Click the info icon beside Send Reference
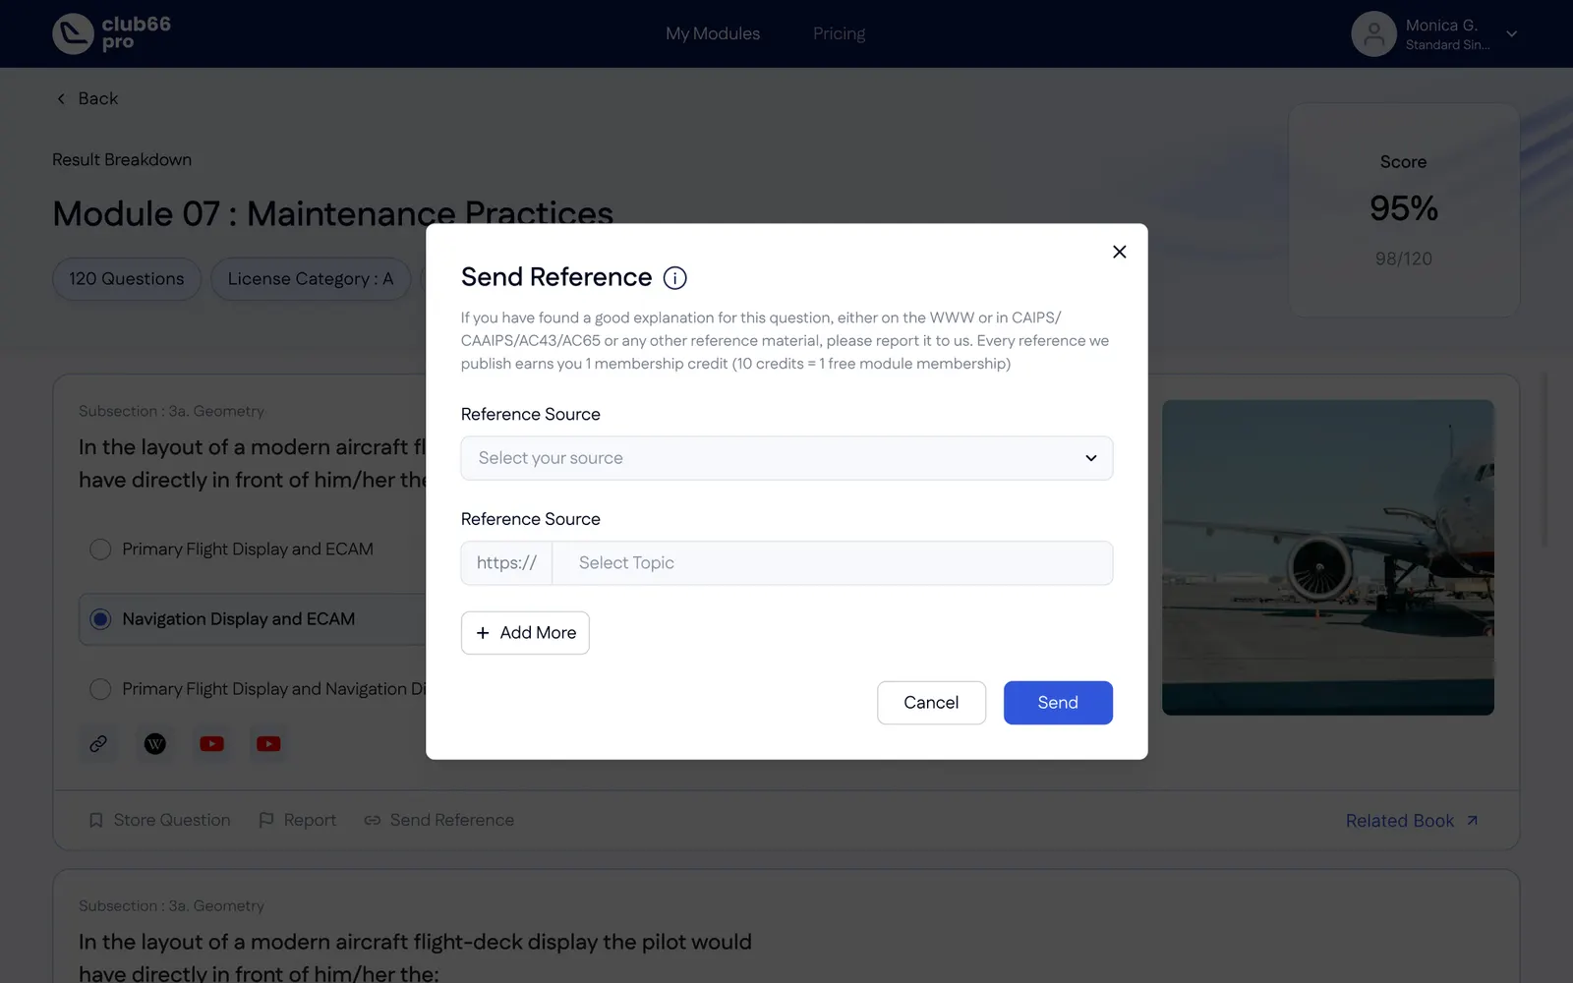The height and width of the screenshot is (983, 1573). (x=674, y=278)
